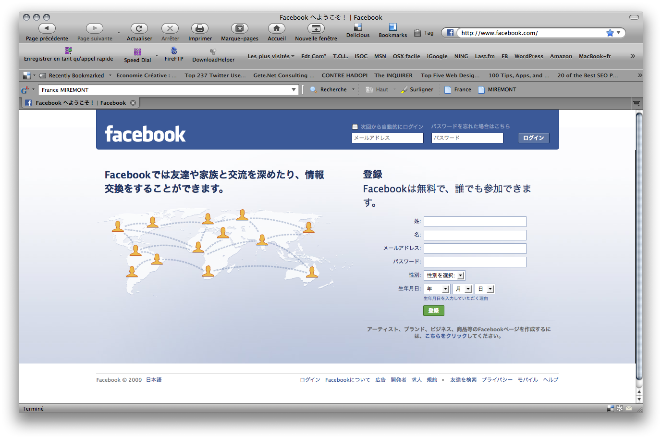Open WordPress bookmark
This screenshot has width=662, height=439.
529,56
